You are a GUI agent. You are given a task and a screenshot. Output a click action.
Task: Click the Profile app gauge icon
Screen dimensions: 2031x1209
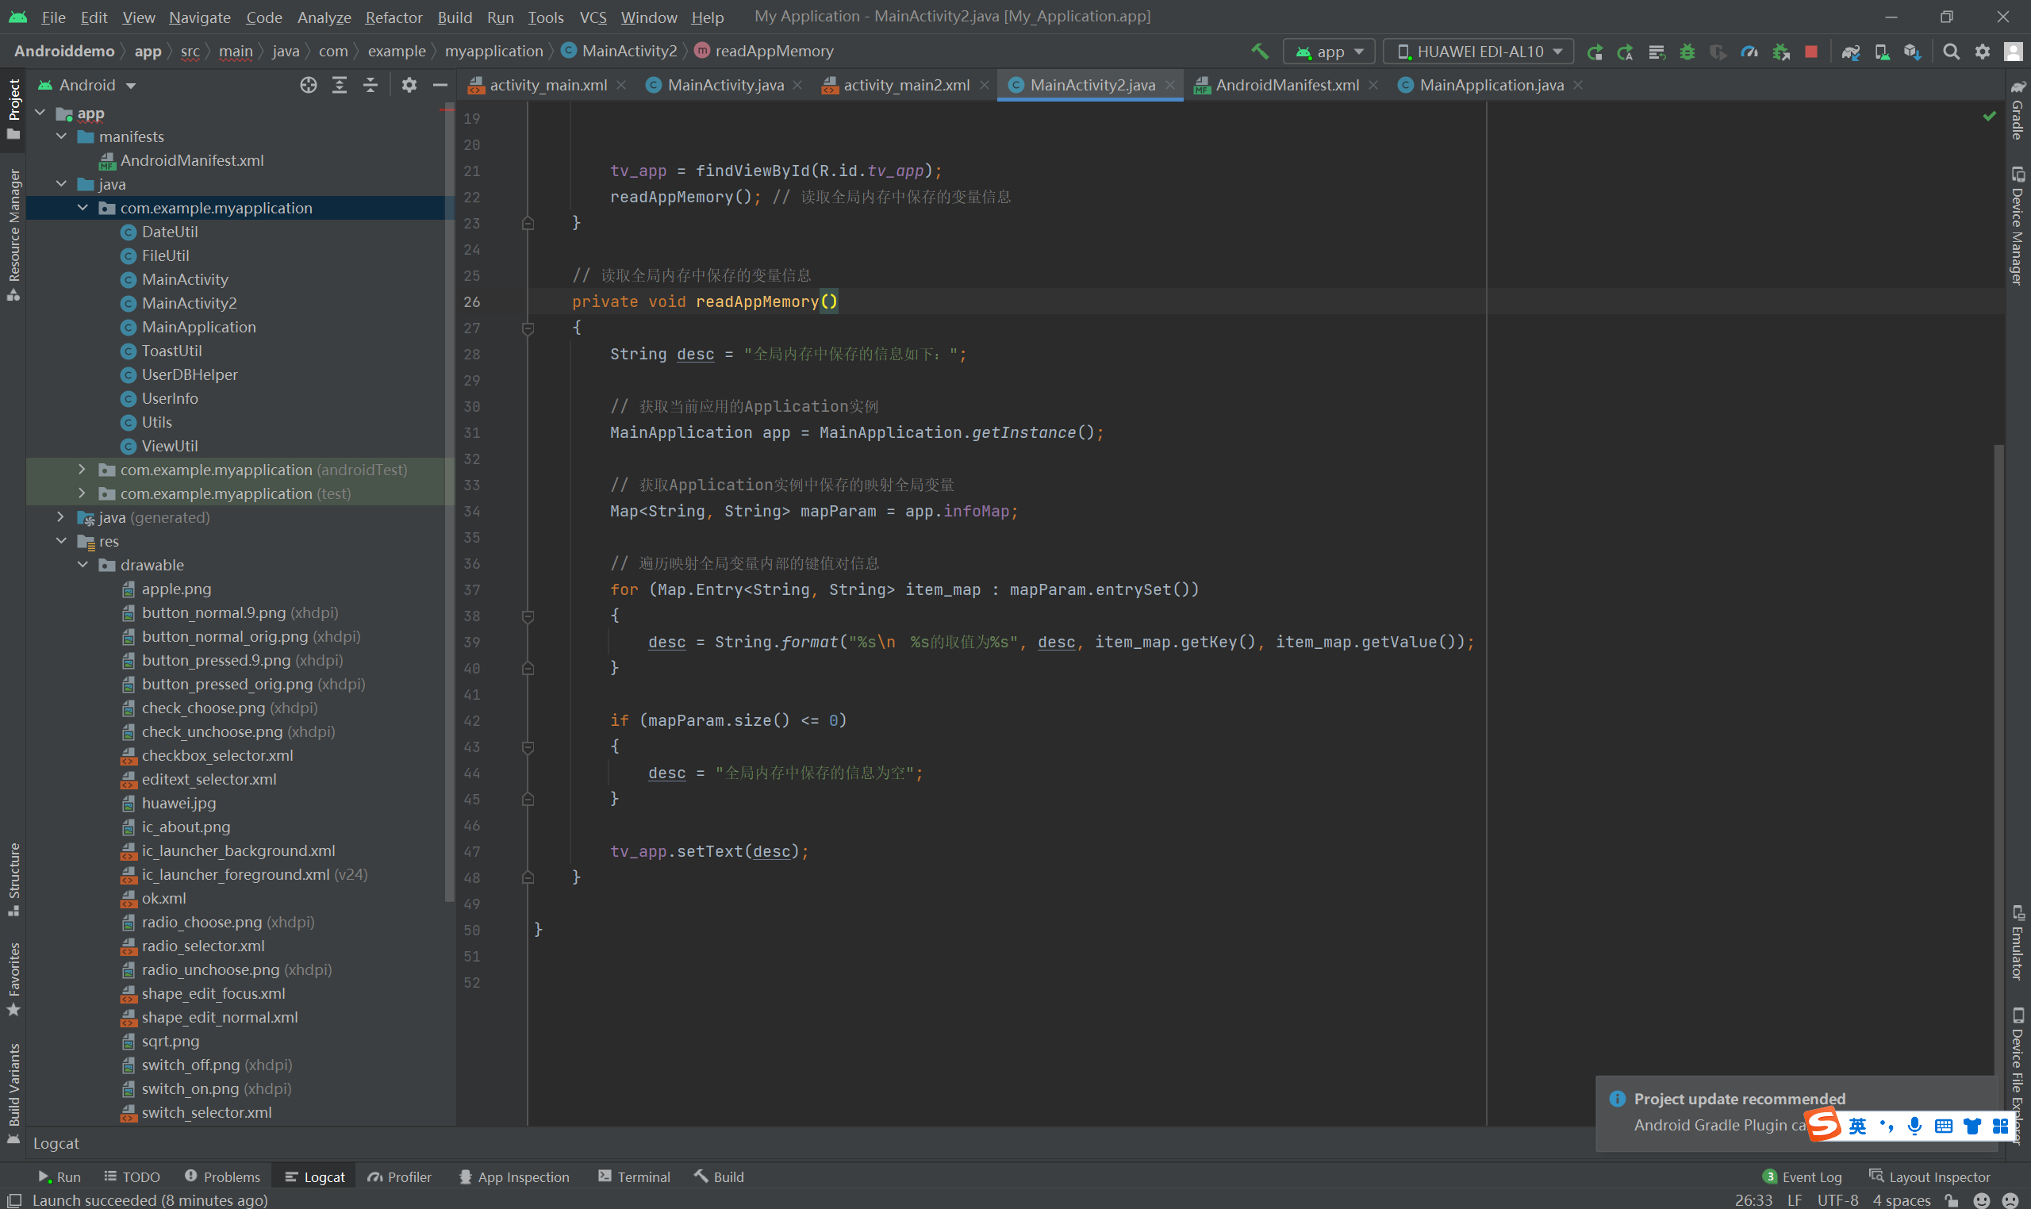1749,52
